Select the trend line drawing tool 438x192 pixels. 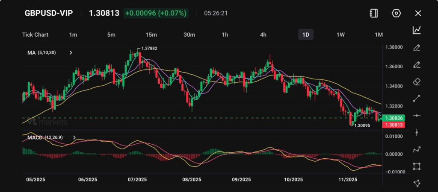pos(417,99)
